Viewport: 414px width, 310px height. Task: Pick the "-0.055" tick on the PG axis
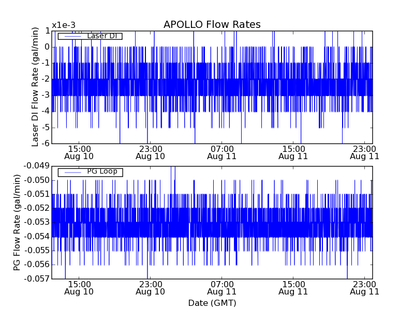coord(37,251)
